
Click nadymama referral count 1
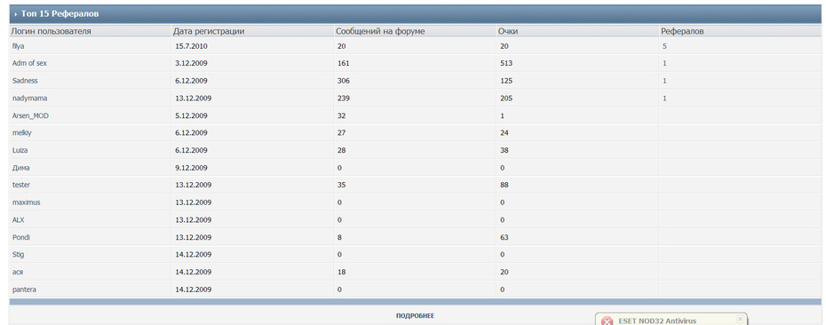pyautogui.click(x=665, y=98)
